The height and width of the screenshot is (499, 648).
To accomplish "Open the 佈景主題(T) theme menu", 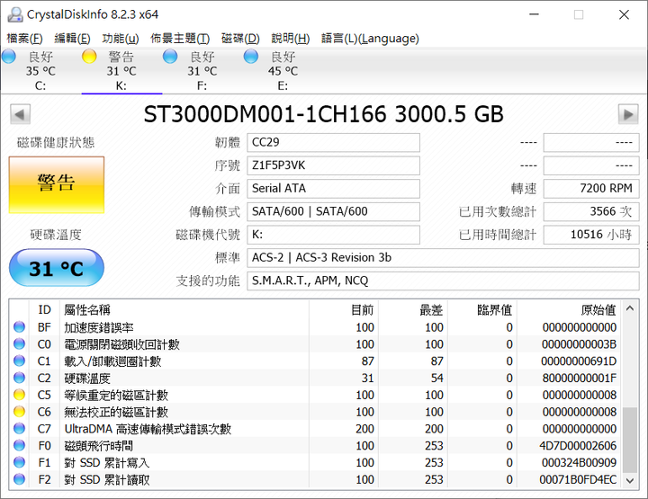I will pos(180,39).
